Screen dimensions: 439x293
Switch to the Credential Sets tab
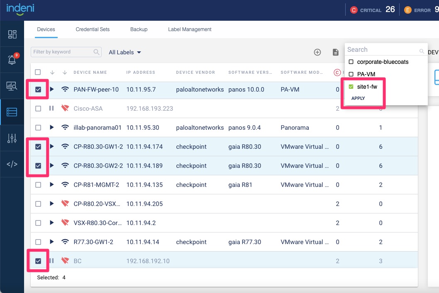coord(93,29)
